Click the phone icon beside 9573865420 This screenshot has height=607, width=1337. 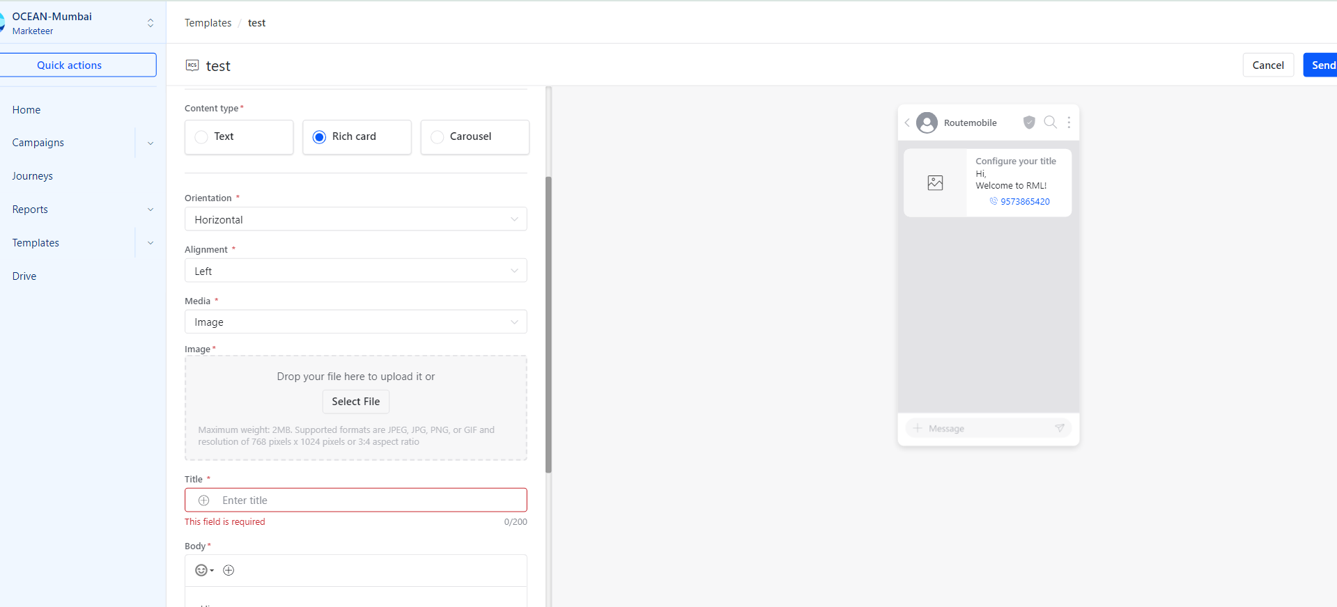(994, 201)
